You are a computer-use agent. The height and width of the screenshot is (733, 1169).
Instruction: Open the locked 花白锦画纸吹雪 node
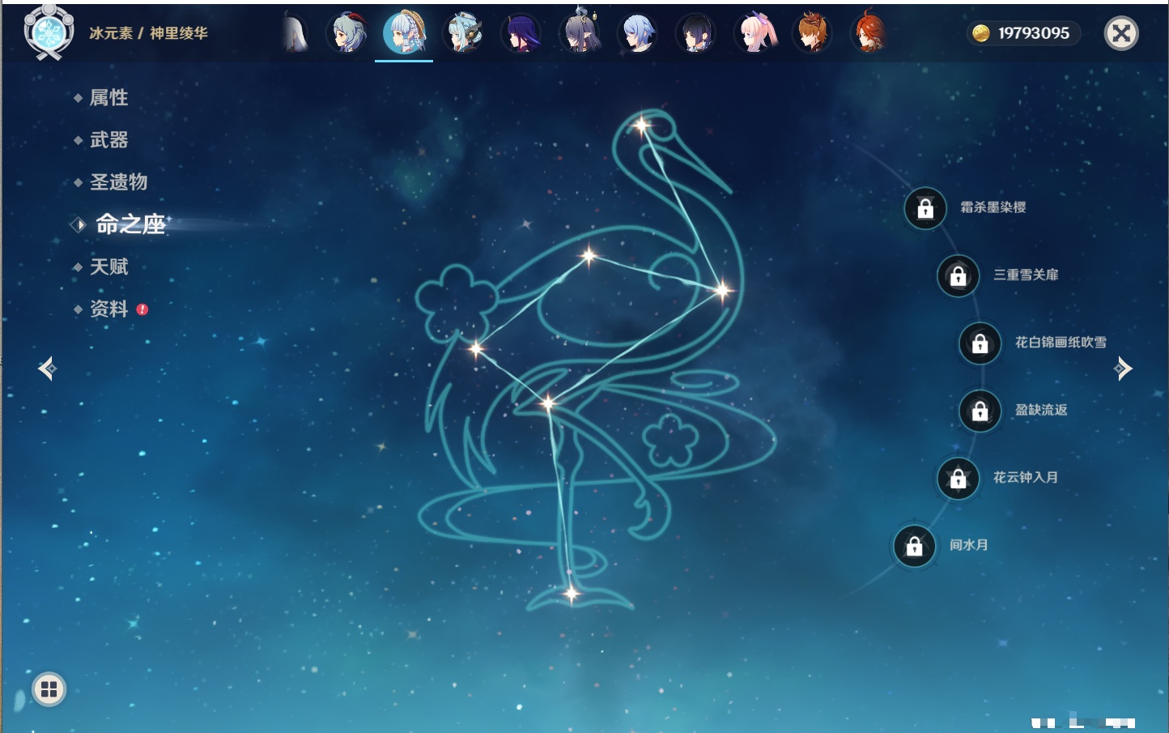(x=980, y=343)
